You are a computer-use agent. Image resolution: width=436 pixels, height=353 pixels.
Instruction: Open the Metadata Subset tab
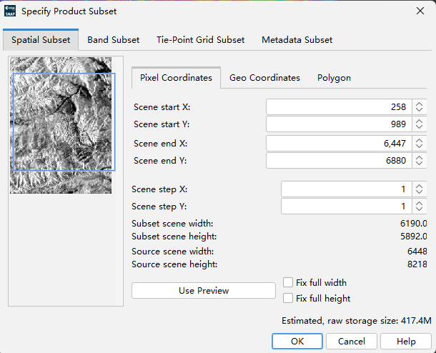tap(297, 40)
